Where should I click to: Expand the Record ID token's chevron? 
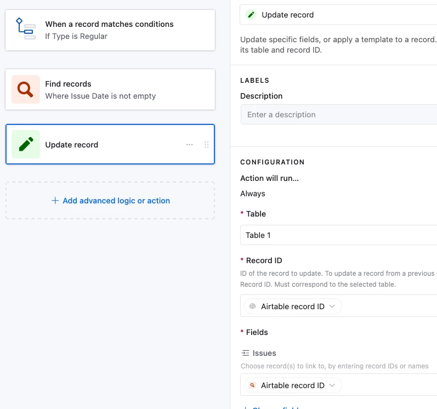point(332,306)
